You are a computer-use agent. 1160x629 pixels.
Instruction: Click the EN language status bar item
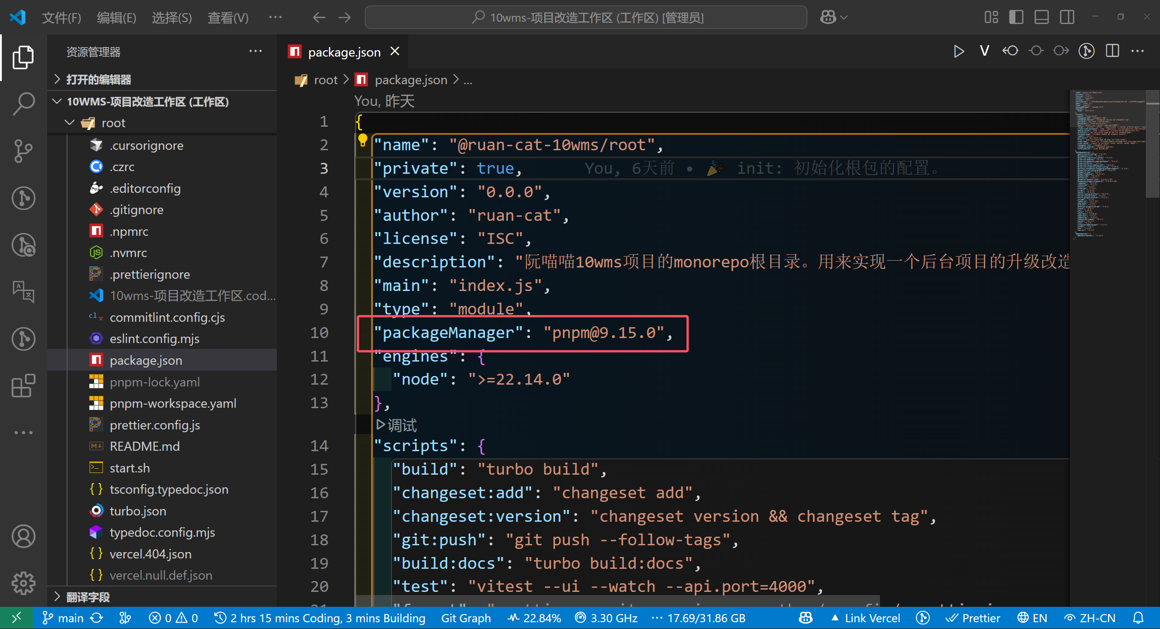point(1032,618)
